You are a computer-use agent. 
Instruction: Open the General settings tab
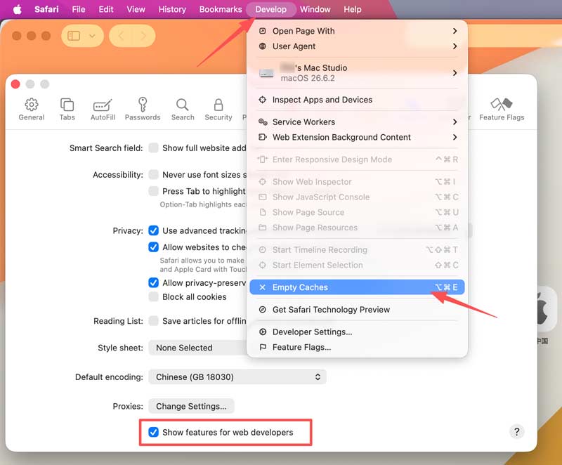tap(32, 110)
